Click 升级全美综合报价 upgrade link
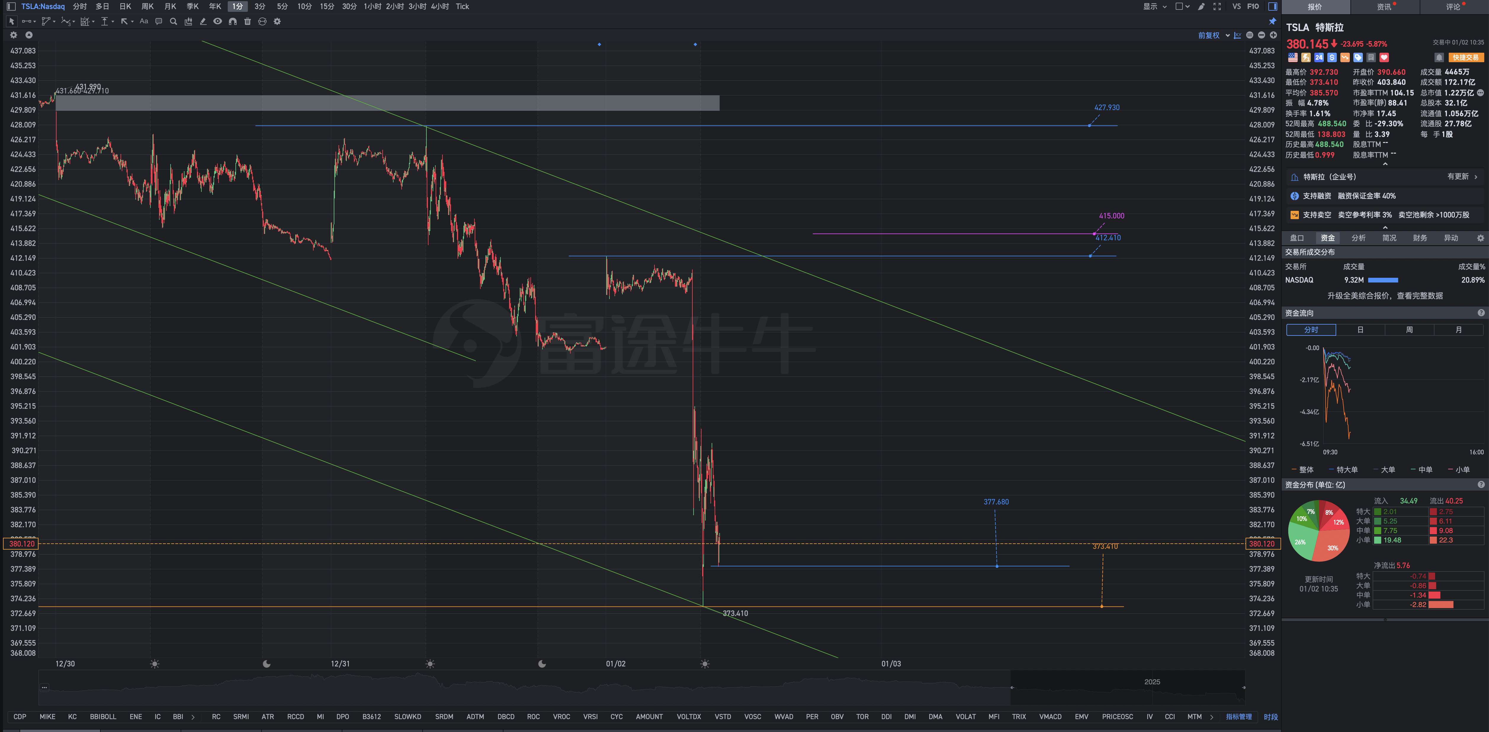This screenshot has width=1489, height=732. click(x=1385, y=296)
